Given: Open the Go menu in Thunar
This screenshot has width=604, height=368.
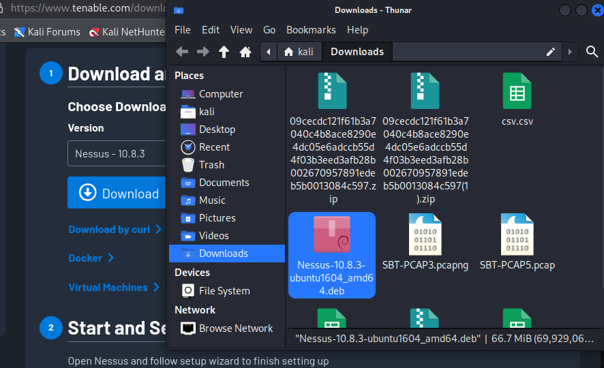Looking at the screenshot, I should 269,30.
